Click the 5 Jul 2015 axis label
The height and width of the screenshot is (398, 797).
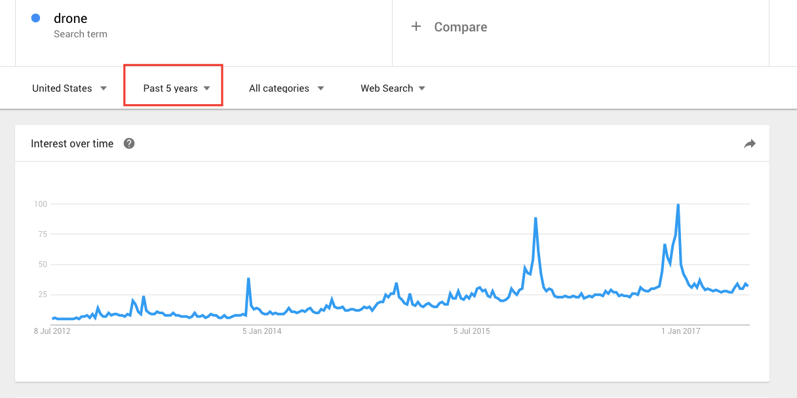click(x=472, y=331)
